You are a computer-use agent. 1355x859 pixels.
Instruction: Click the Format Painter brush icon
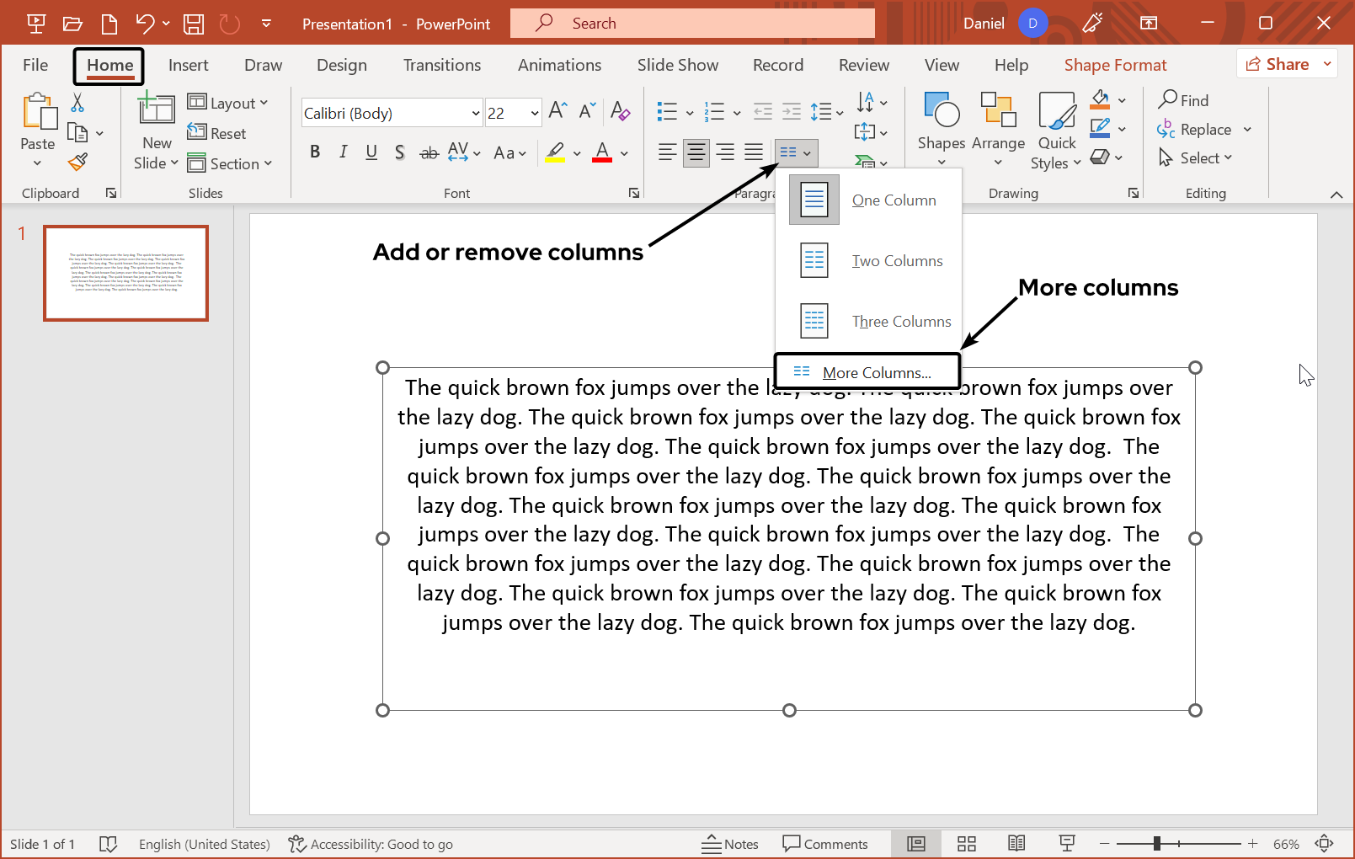point(78,162)
